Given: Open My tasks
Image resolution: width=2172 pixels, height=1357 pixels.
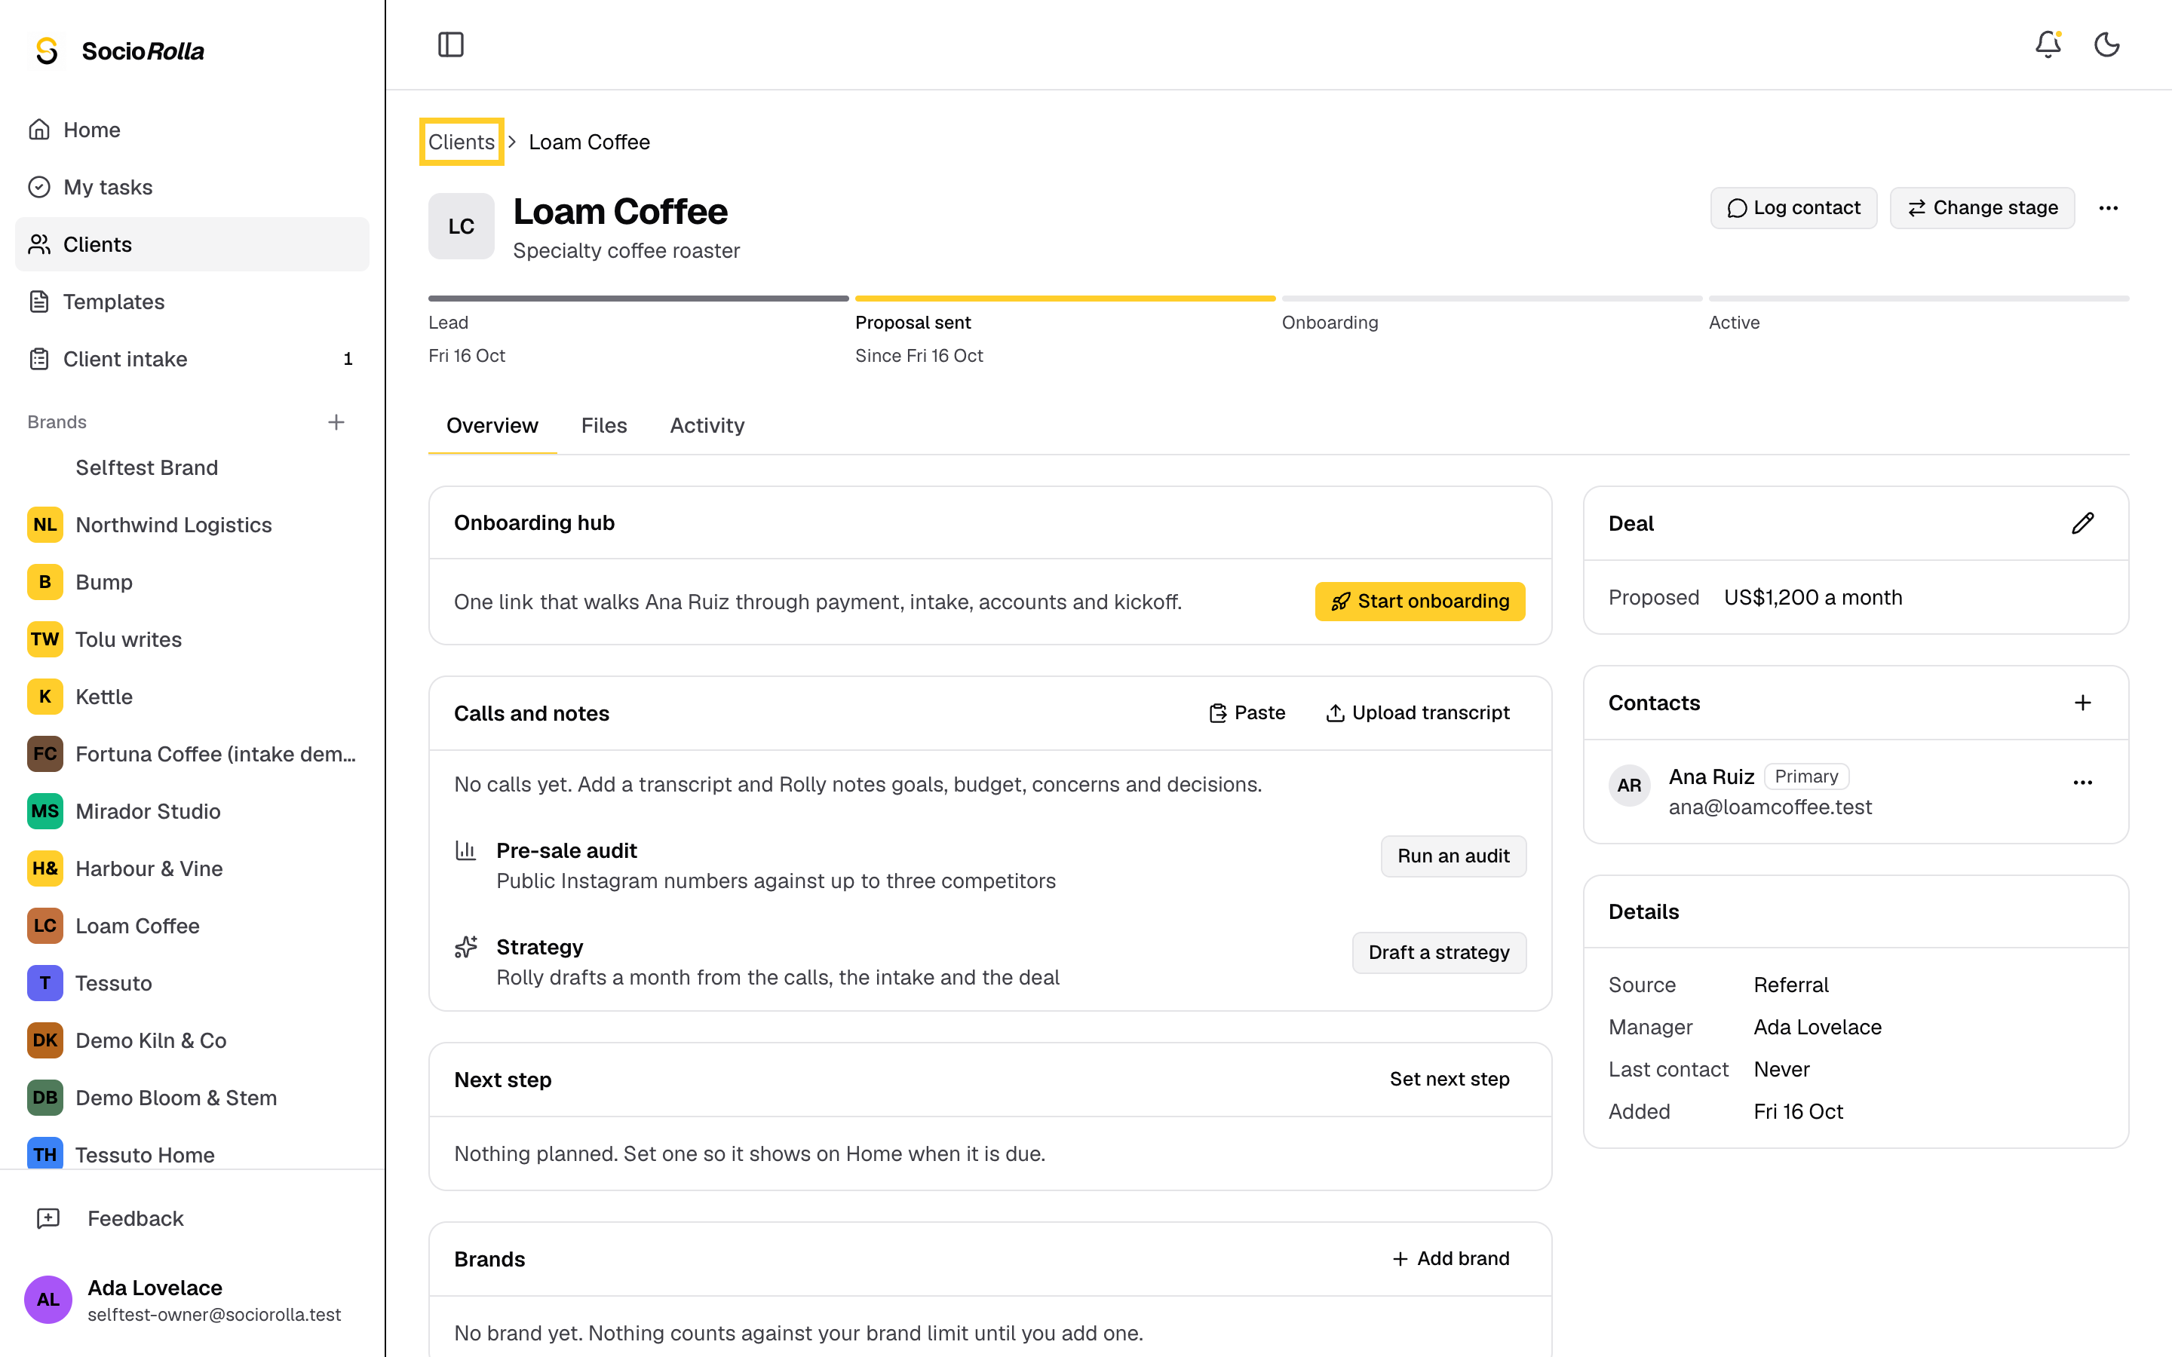Looking at the screenshot, I should (192, 187).
